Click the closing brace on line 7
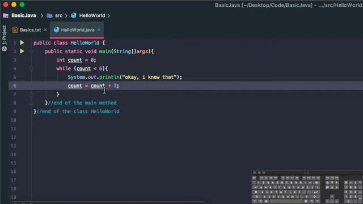Viewport: 363px width, 204px height. (x=58, y=94)
